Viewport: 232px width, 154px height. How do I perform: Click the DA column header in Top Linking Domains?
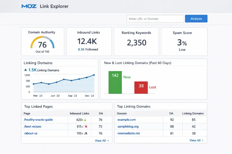pyautogui.click(x=171, y=113)
